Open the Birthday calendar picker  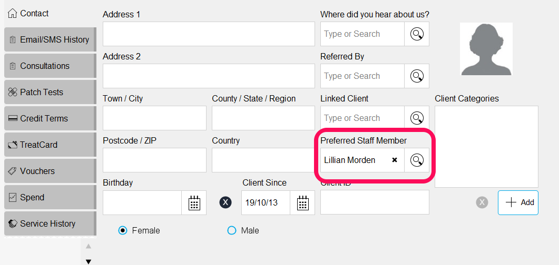coord(194,203)
